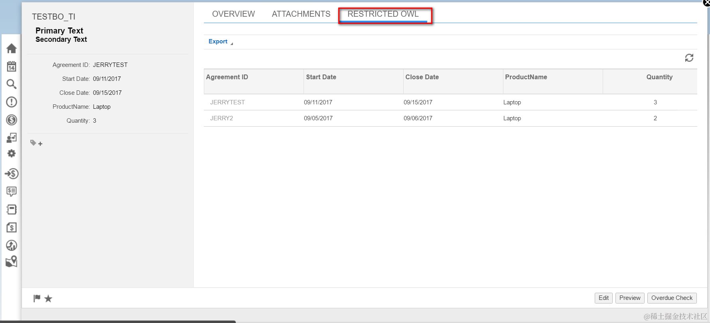
Task: Open the pie chart analysis icon
Action: tap(12, 245)
